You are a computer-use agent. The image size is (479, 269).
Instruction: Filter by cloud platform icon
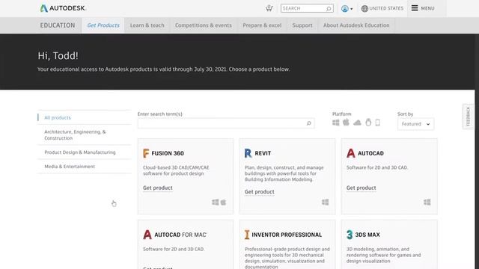point(357,123)
